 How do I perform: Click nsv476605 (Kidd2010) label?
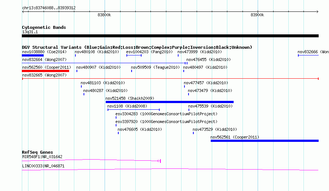(140, 129)
